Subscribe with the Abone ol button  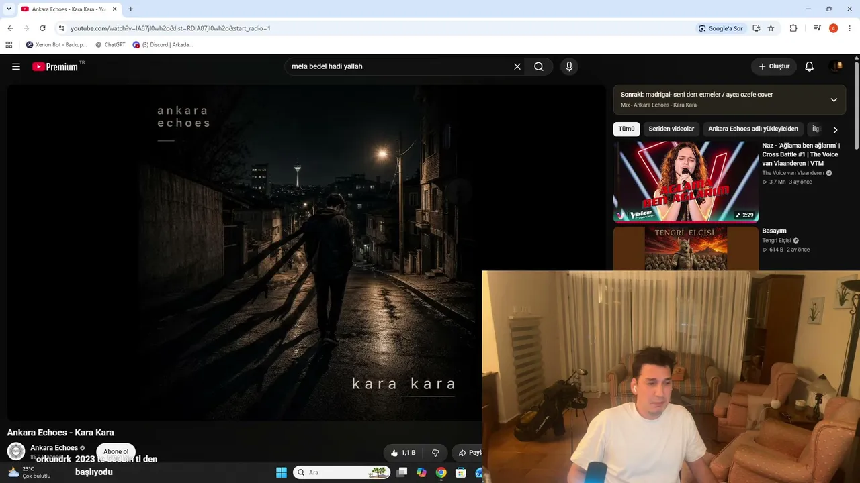(116, 451)
